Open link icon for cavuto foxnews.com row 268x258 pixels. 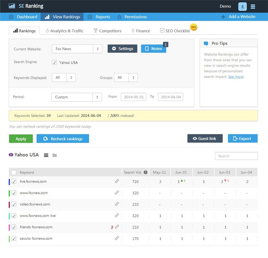pyautogui.click(x=117, y=238)
